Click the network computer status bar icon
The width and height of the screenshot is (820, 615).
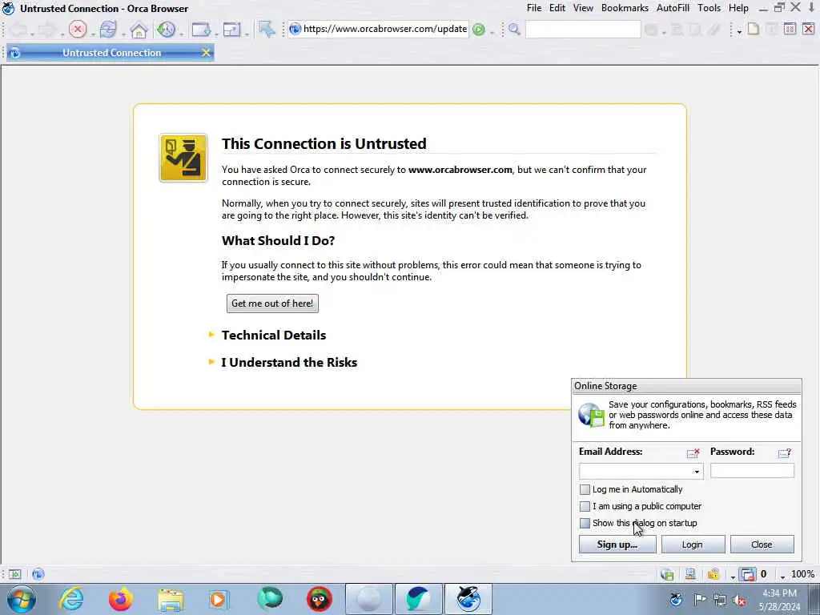[x=690, y=575]
